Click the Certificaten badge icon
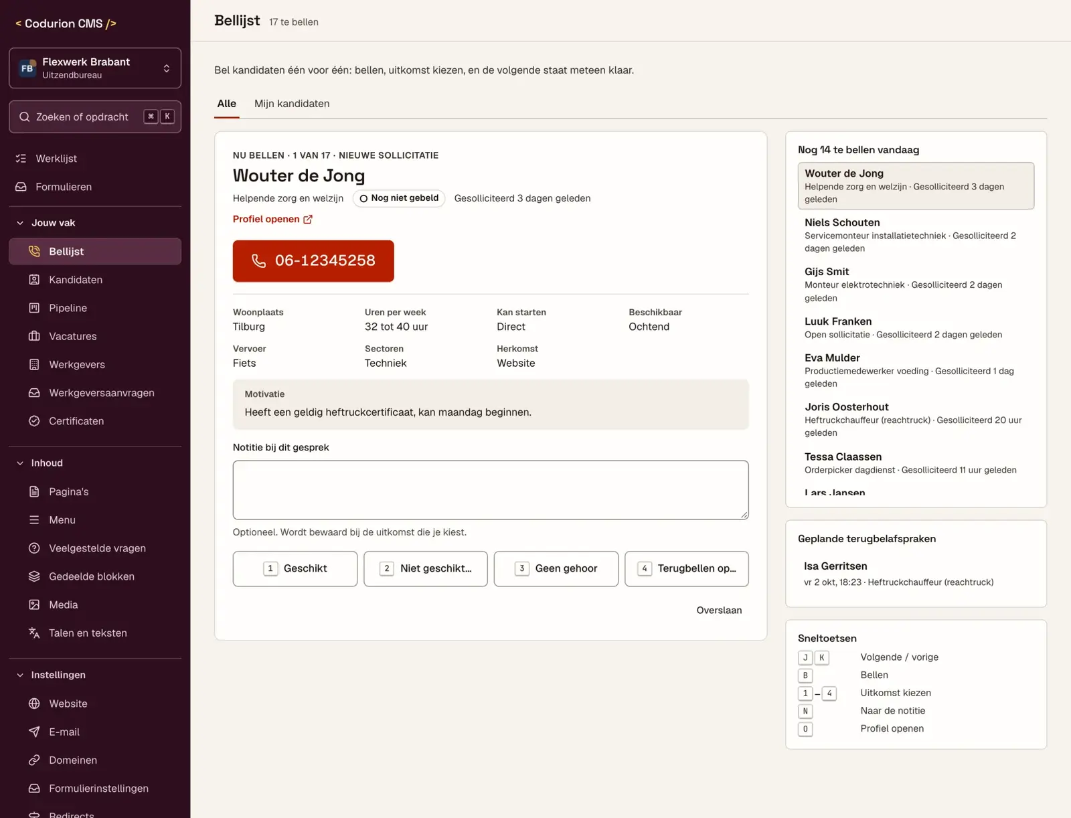The width and height of the screenshot is (1071, 818). tap(34, 421)
